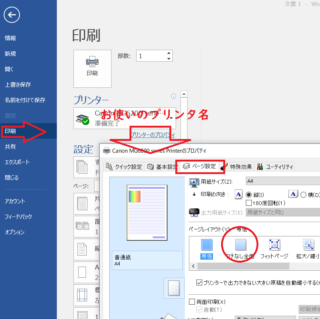Choose 上書き保存 in the sidebar
The image size is (320, 319).
[x=18, y=84]
